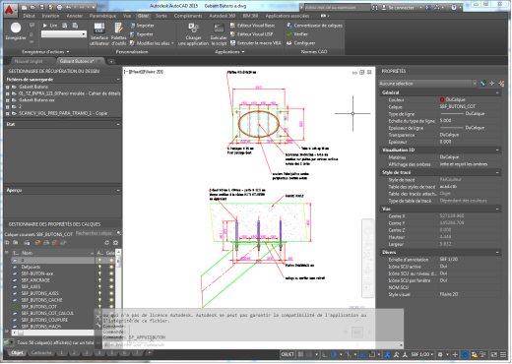Collapse the Etat section
The width and height of the screenshot is (512, 364).
coord(118,124)
